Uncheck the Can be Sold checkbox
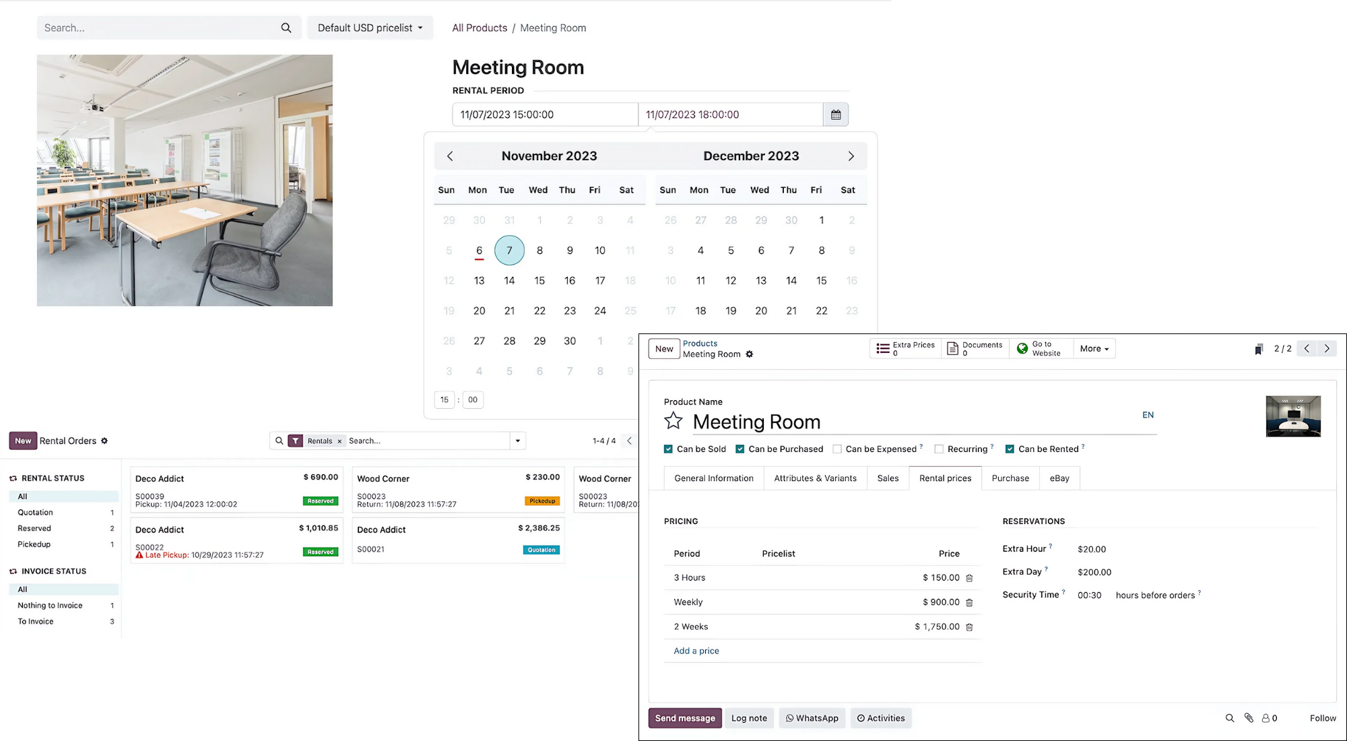Screen dimensions: 1347x741 668,449
